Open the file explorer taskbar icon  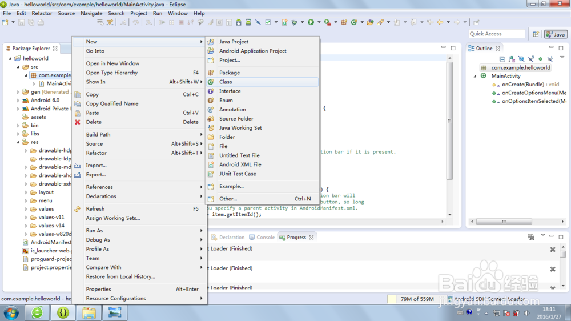[x=89, y=312]
